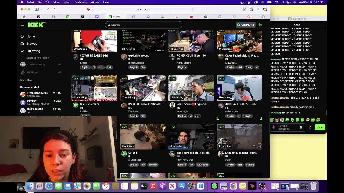Open Safari downloads icon

click(244, 9)
